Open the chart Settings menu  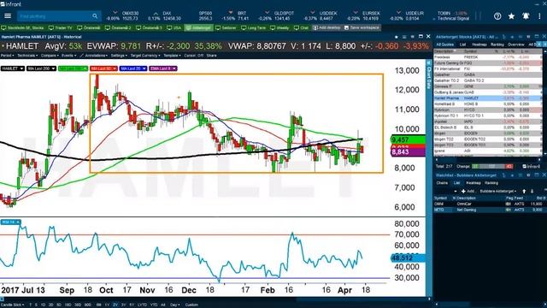[x=119, y=56]
